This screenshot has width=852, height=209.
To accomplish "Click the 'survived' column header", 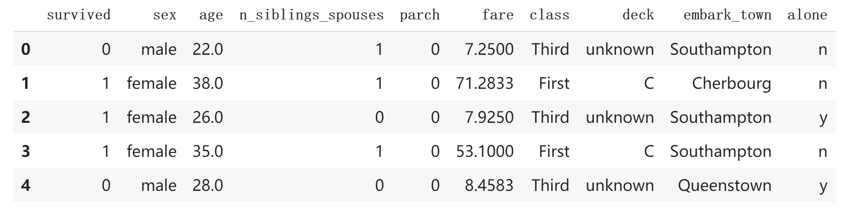I will (78, 15).
